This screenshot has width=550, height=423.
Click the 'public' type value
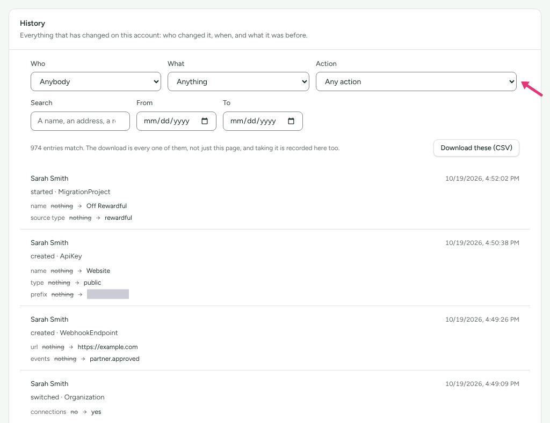(x=92, y=283)
